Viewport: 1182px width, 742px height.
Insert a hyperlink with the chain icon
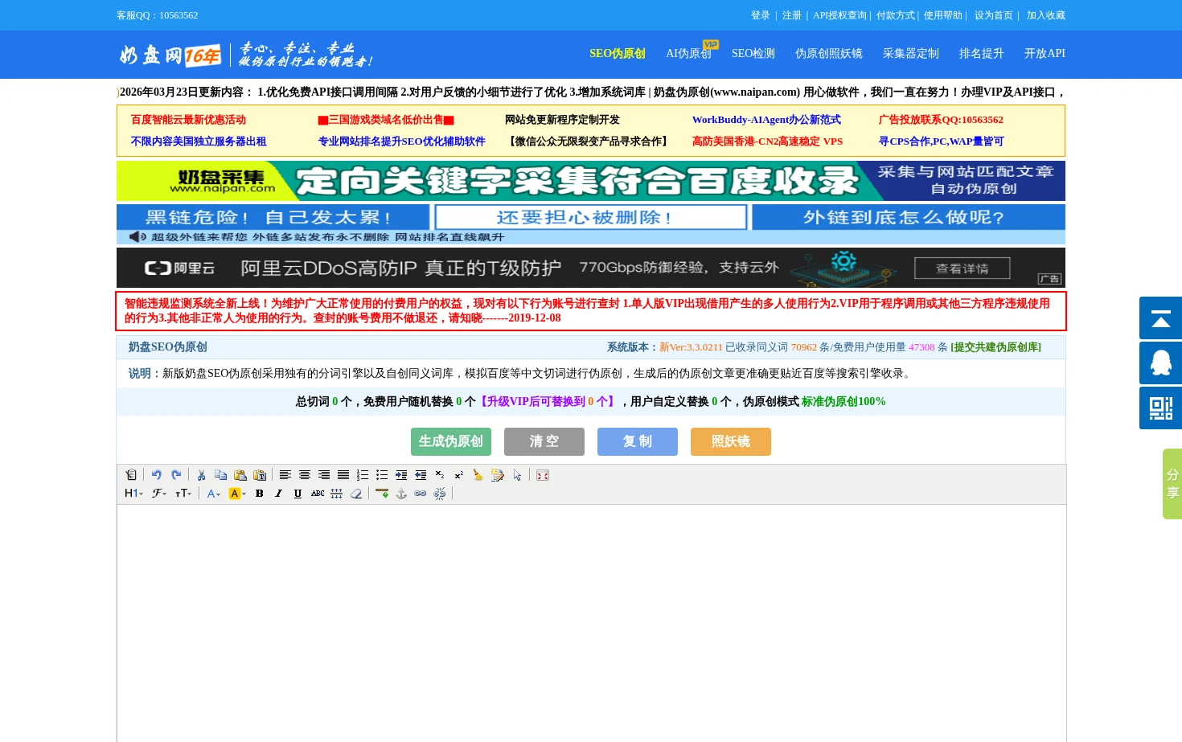click(x=421, y=494)
